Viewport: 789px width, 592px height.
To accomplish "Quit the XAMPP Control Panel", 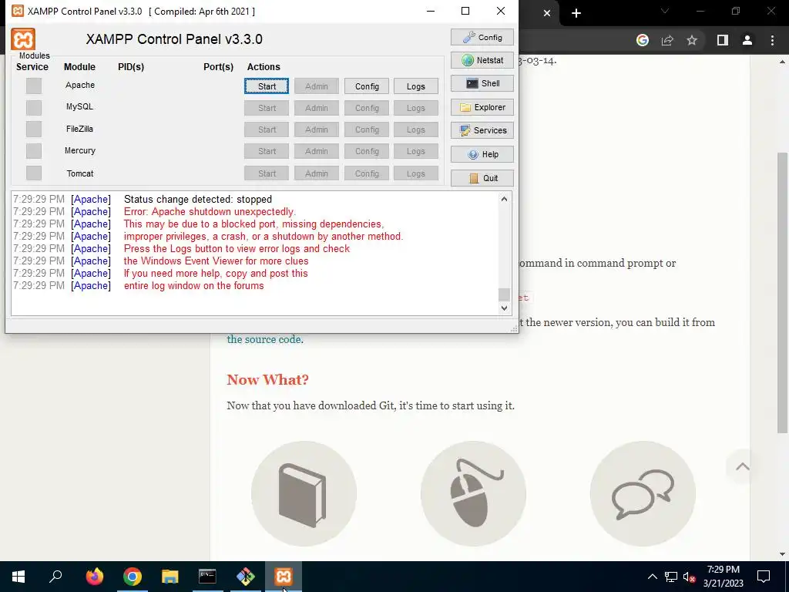I will [x=482, y=178].
